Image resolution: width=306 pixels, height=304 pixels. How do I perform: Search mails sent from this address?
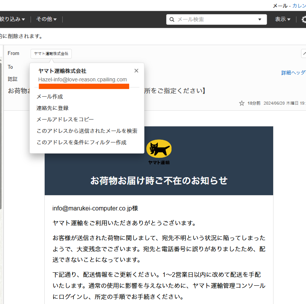point(86,131)
